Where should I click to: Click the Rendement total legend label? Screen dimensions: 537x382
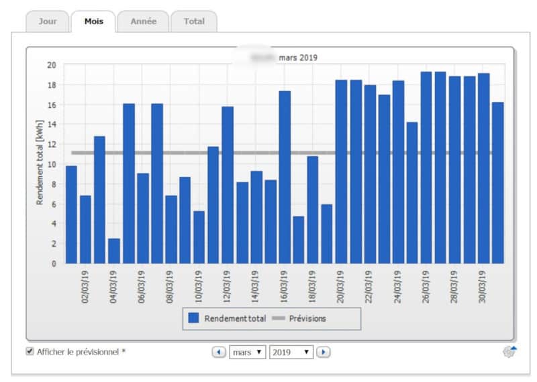(x=236, y=318)
